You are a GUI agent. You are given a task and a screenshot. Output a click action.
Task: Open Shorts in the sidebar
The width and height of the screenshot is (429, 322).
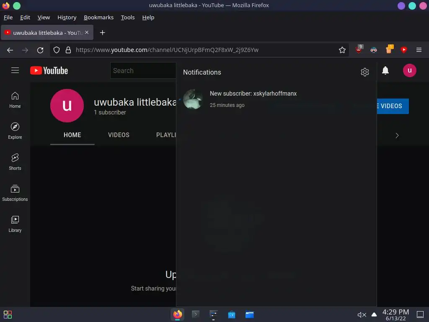[x=15, y=162]
